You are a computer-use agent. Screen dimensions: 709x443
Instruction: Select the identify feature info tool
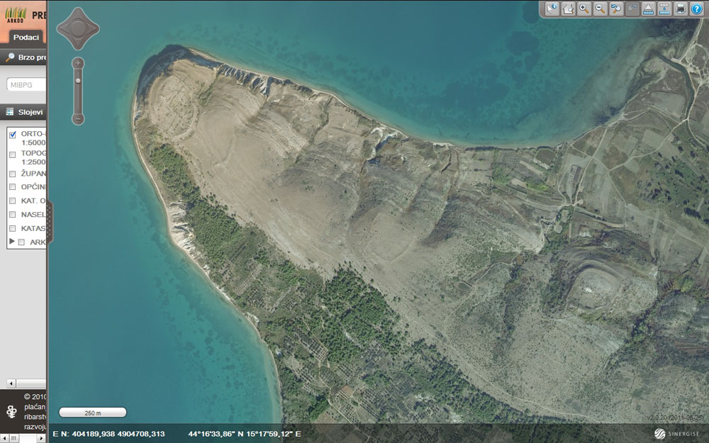[552, 9]
